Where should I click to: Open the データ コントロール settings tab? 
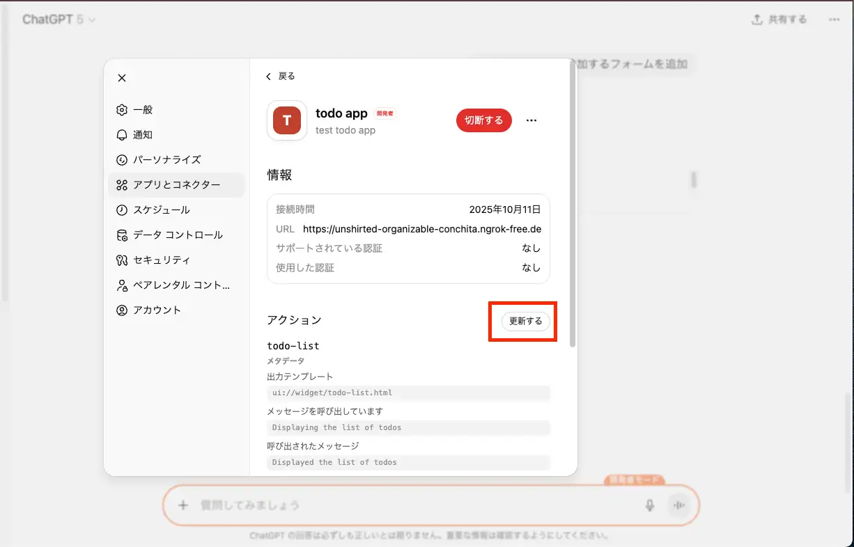176,235
